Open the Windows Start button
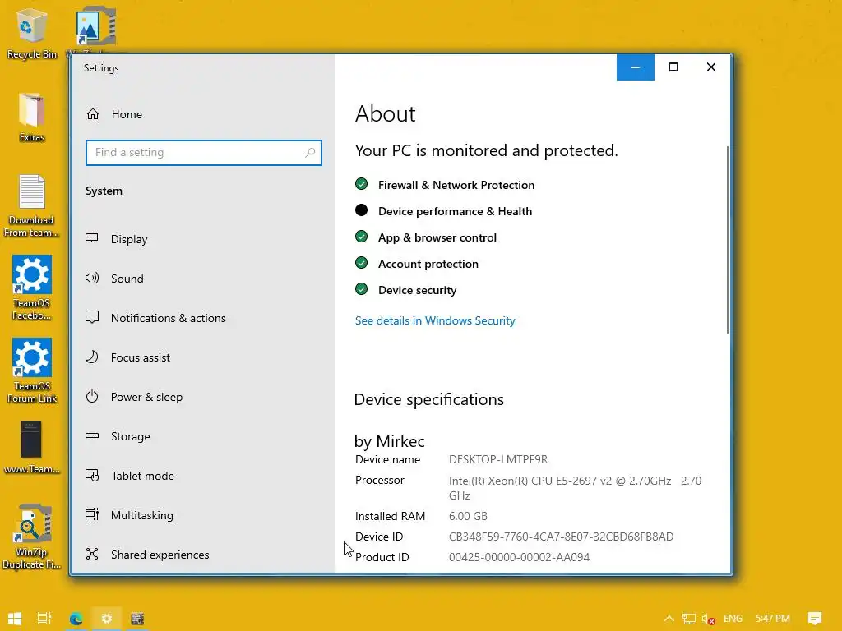Viewport: 842px width, 631px height. point(15,619)
